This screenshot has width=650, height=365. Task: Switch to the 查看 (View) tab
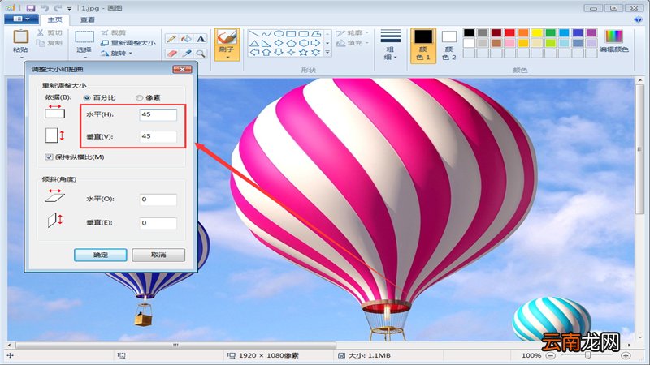[88, 19]
